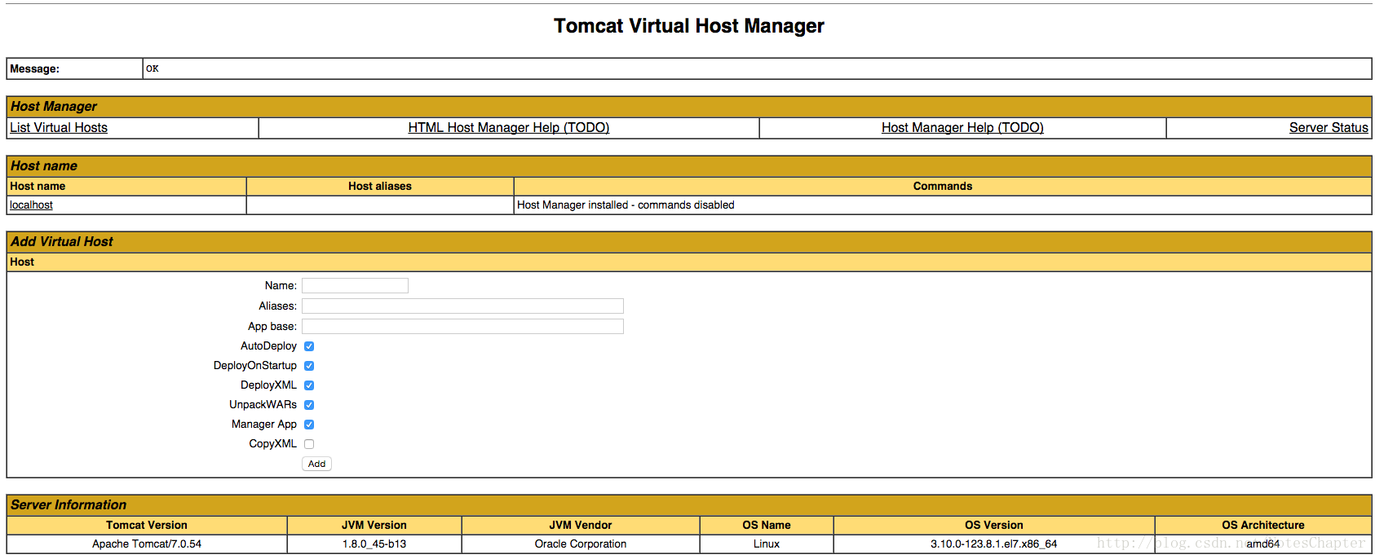
Task: Open HTML Host Manager Help (TODO) link
Action: pyautogui.click(x=509, y=128)
